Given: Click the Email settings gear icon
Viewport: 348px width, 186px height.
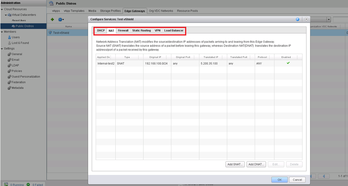Looking at the screenshot, I should tap(9, 60).
